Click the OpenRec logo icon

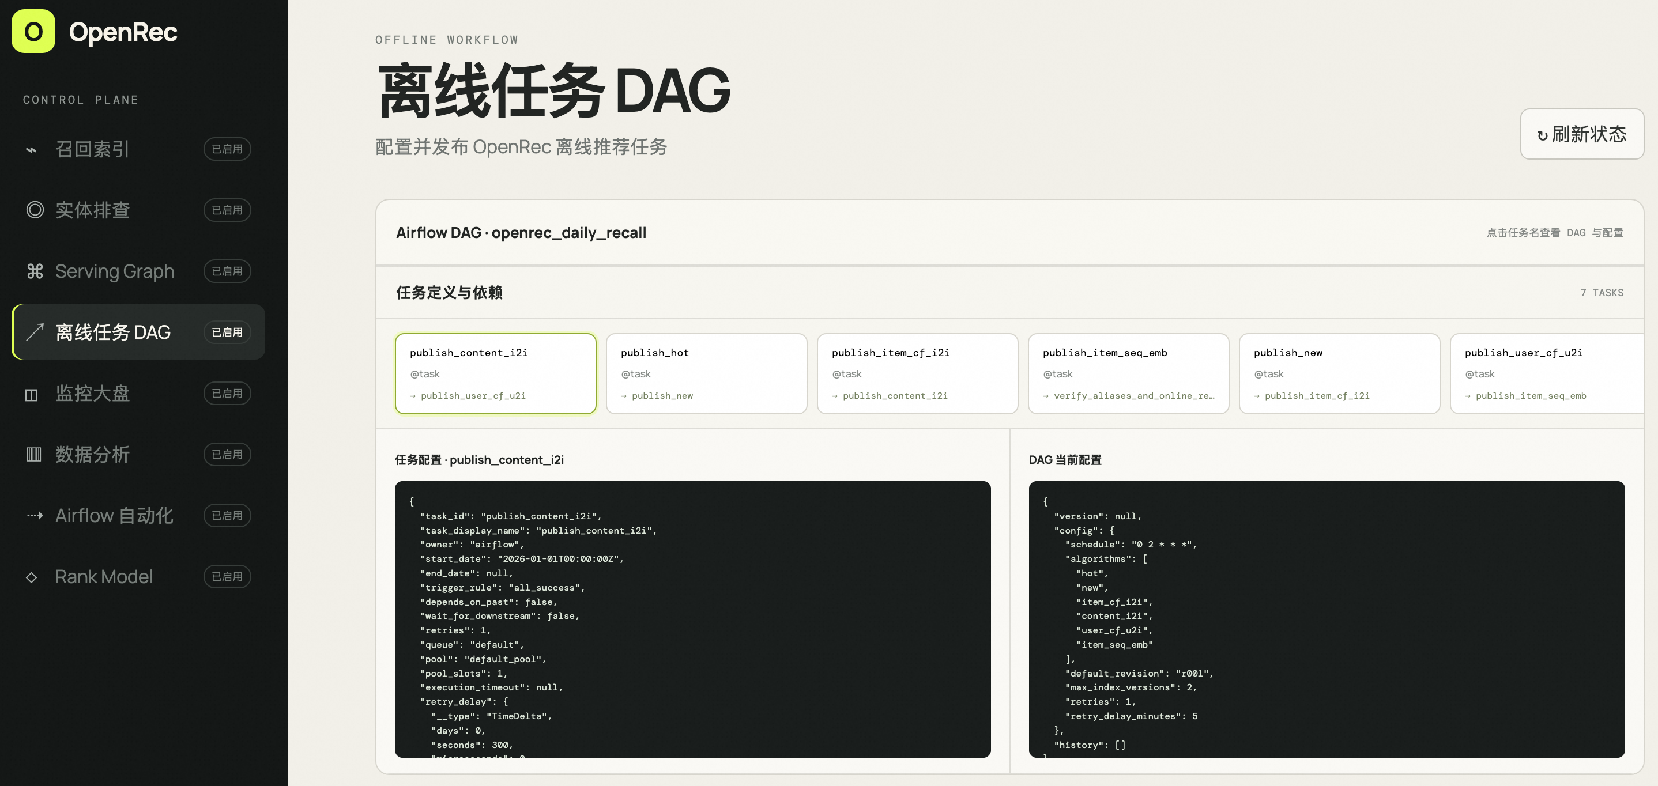tap(33, 31)
